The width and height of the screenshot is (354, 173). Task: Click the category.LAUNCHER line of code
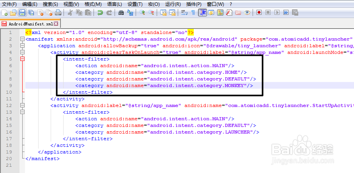[x=167, y=132]
